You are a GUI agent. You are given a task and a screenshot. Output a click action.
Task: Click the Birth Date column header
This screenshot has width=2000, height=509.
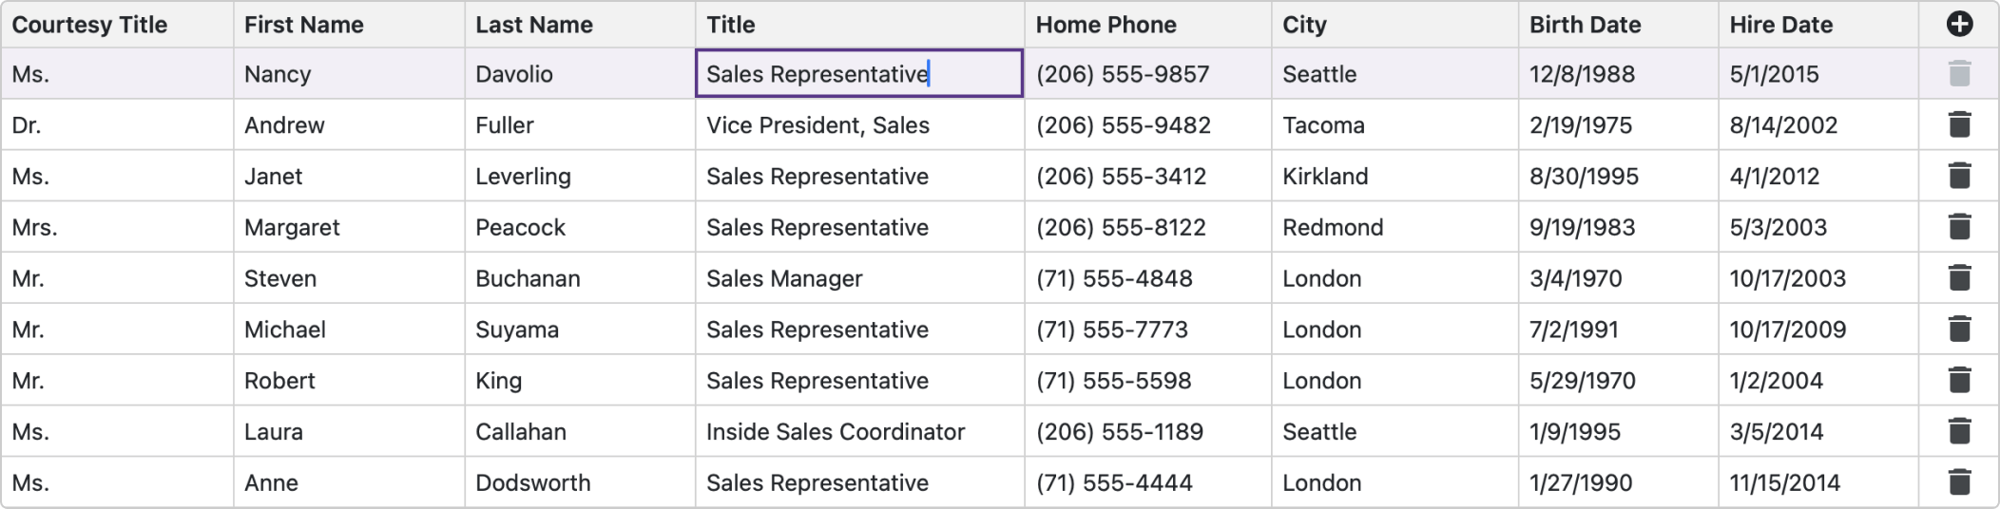[x=1585, y=25]
